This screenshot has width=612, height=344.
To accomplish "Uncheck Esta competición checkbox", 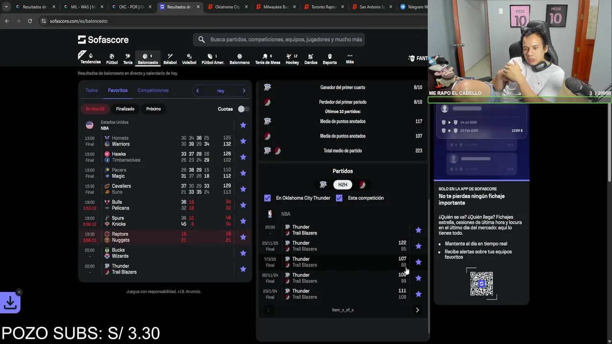I will pyautogui.click(x=339, y=198).
